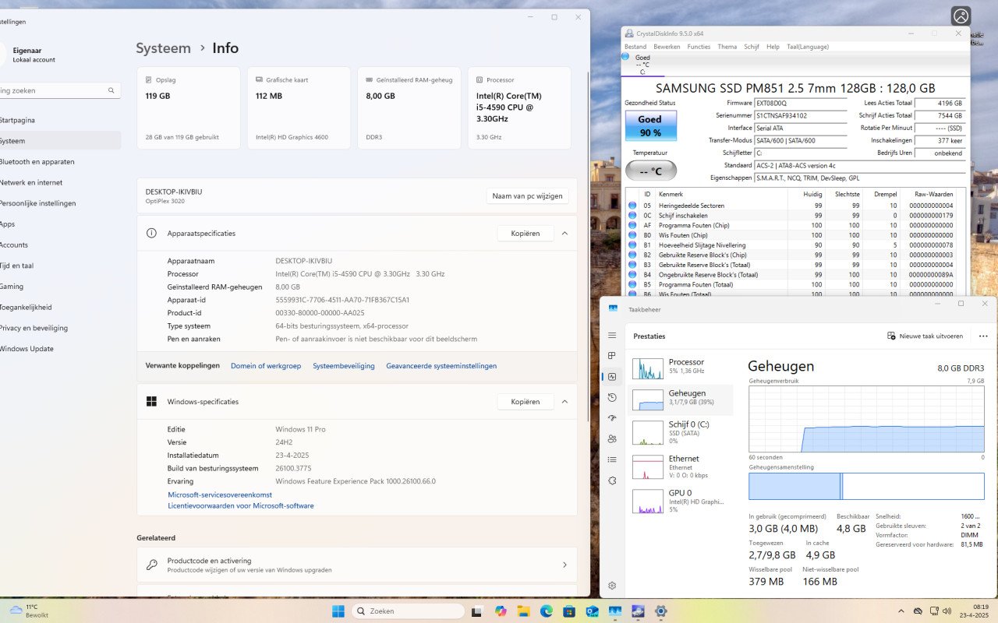Click the Windows Start button
This screenshot has width=998, height=623.
point(338,611)
